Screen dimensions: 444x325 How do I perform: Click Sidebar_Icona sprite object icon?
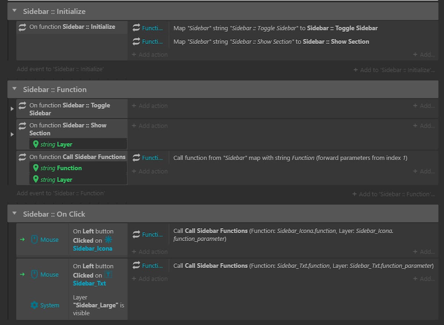[108, 240]
